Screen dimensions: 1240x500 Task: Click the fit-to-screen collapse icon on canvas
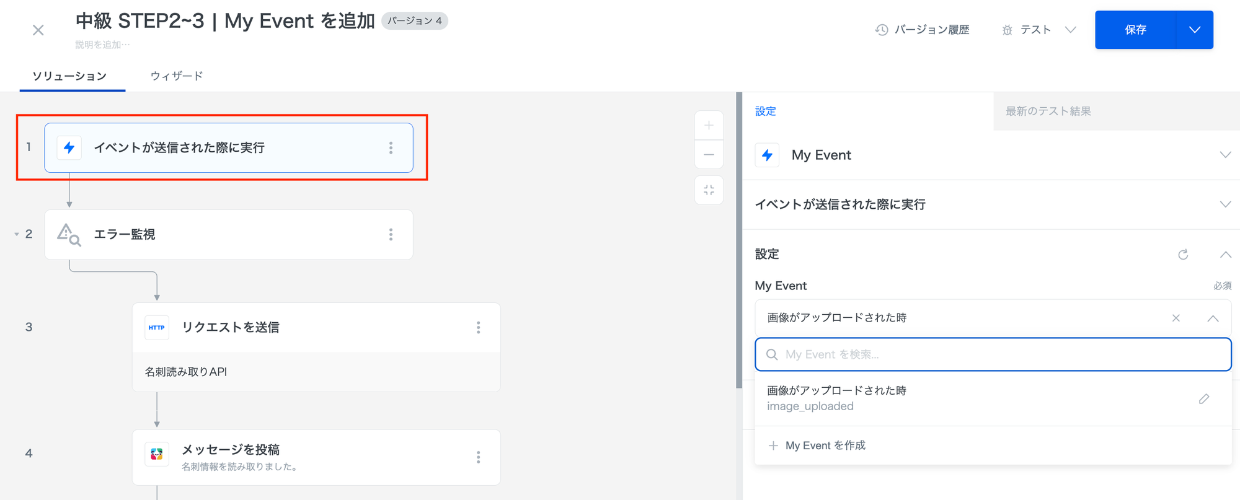click(709, 190)
